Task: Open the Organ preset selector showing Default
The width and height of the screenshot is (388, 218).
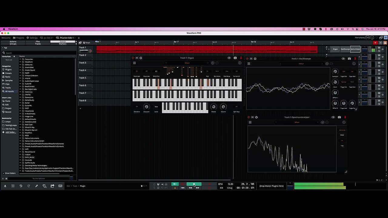Action: (x=187, y=63)
